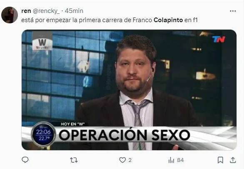Repost this tweet with the retweet icon

click(x=74, y=160)
